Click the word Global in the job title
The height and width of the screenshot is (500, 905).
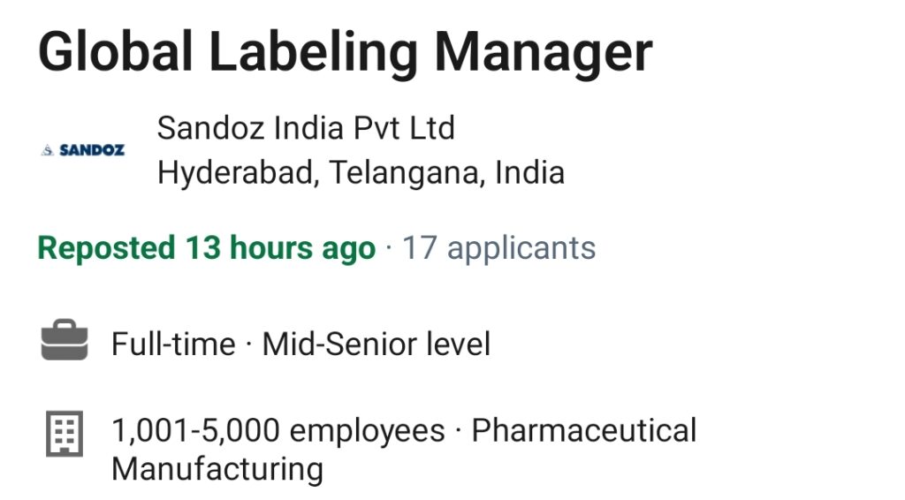(116, 52)
